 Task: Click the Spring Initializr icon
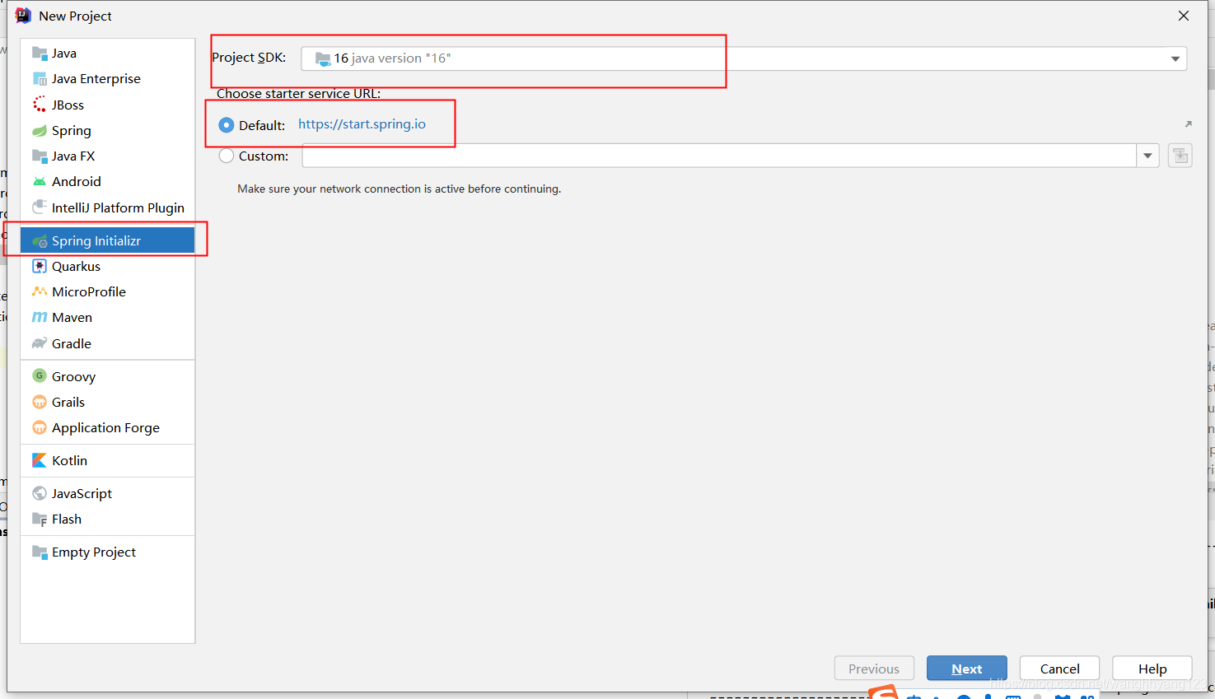(x=40, y=241)
